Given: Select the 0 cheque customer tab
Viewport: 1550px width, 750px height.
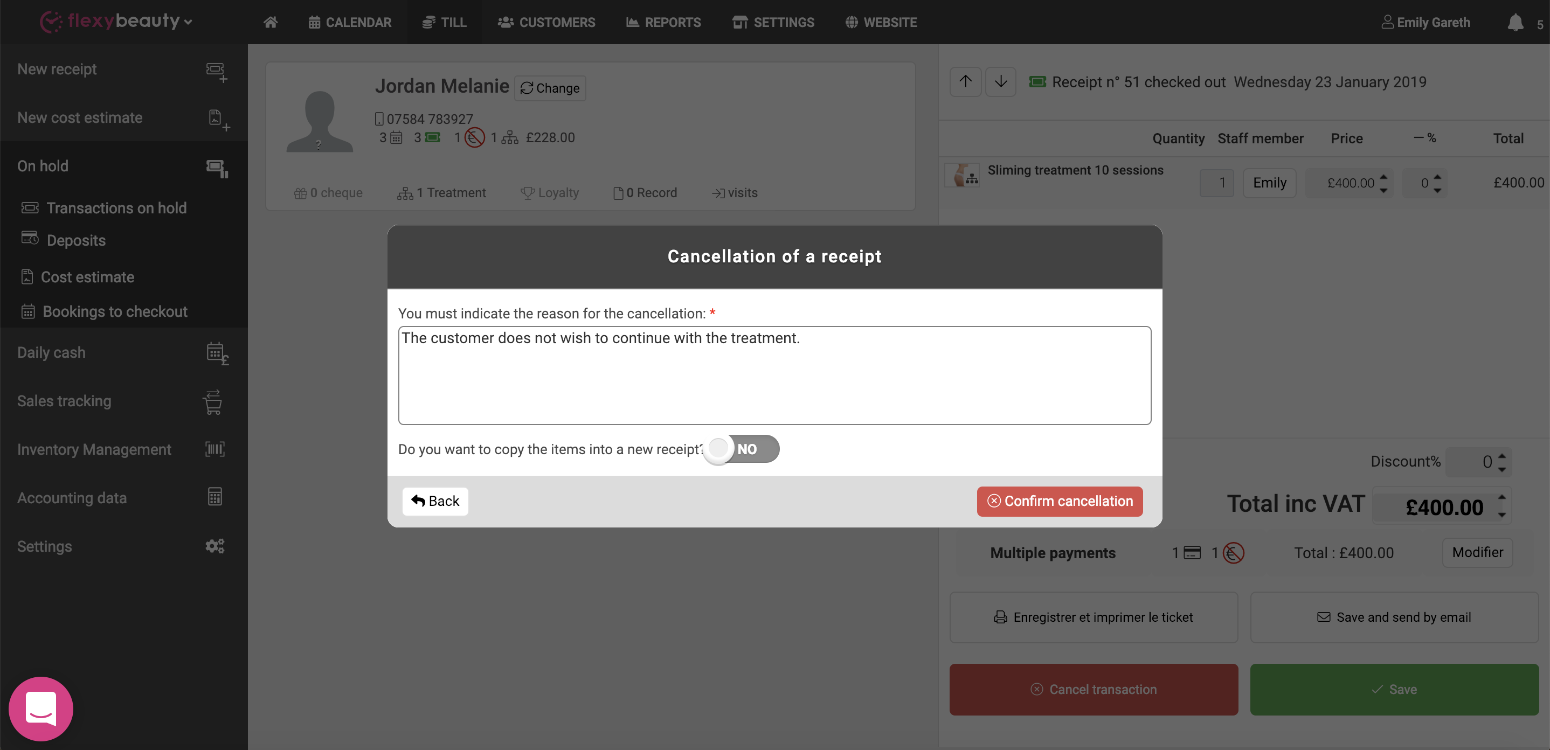Looking at the screenshot, I should coord(329,193).
